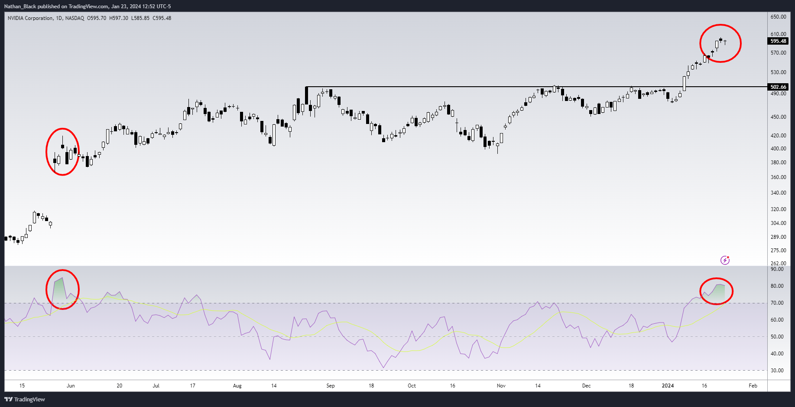Click the 380.00 price axis label
This screenshot has width=795, height=407.
coord(778,163)
